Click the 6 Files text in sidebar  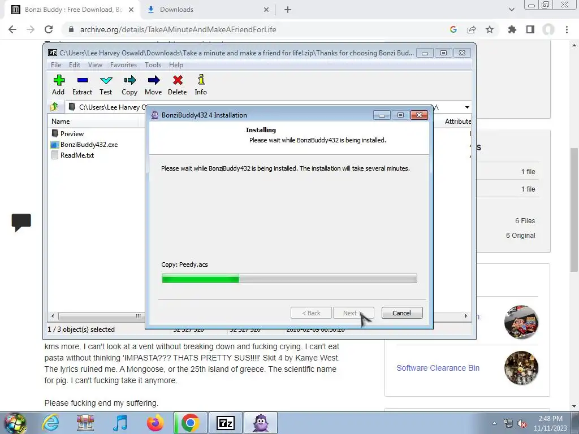click(x=525, y=221)
